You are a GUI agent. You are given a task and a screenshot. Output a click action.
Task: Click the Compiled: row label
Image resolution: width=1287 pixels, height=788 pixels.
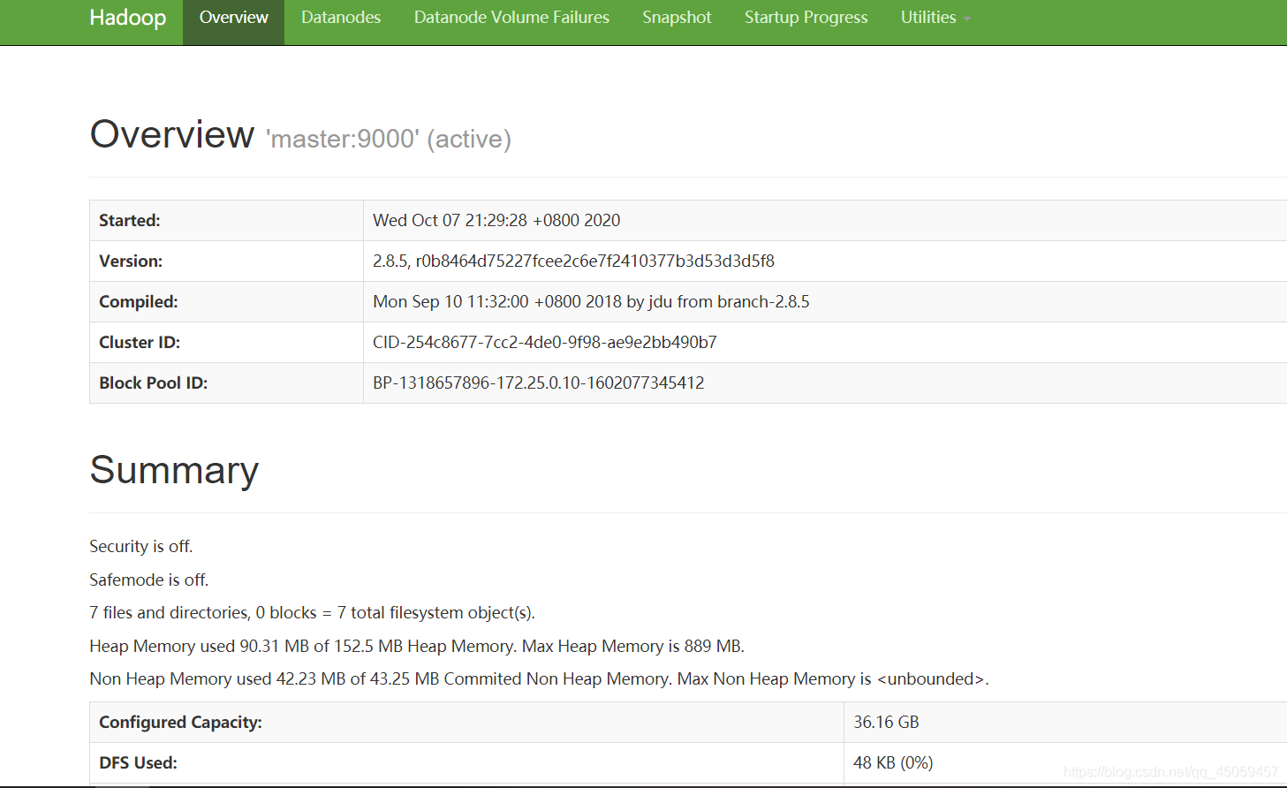click(139, 302)
